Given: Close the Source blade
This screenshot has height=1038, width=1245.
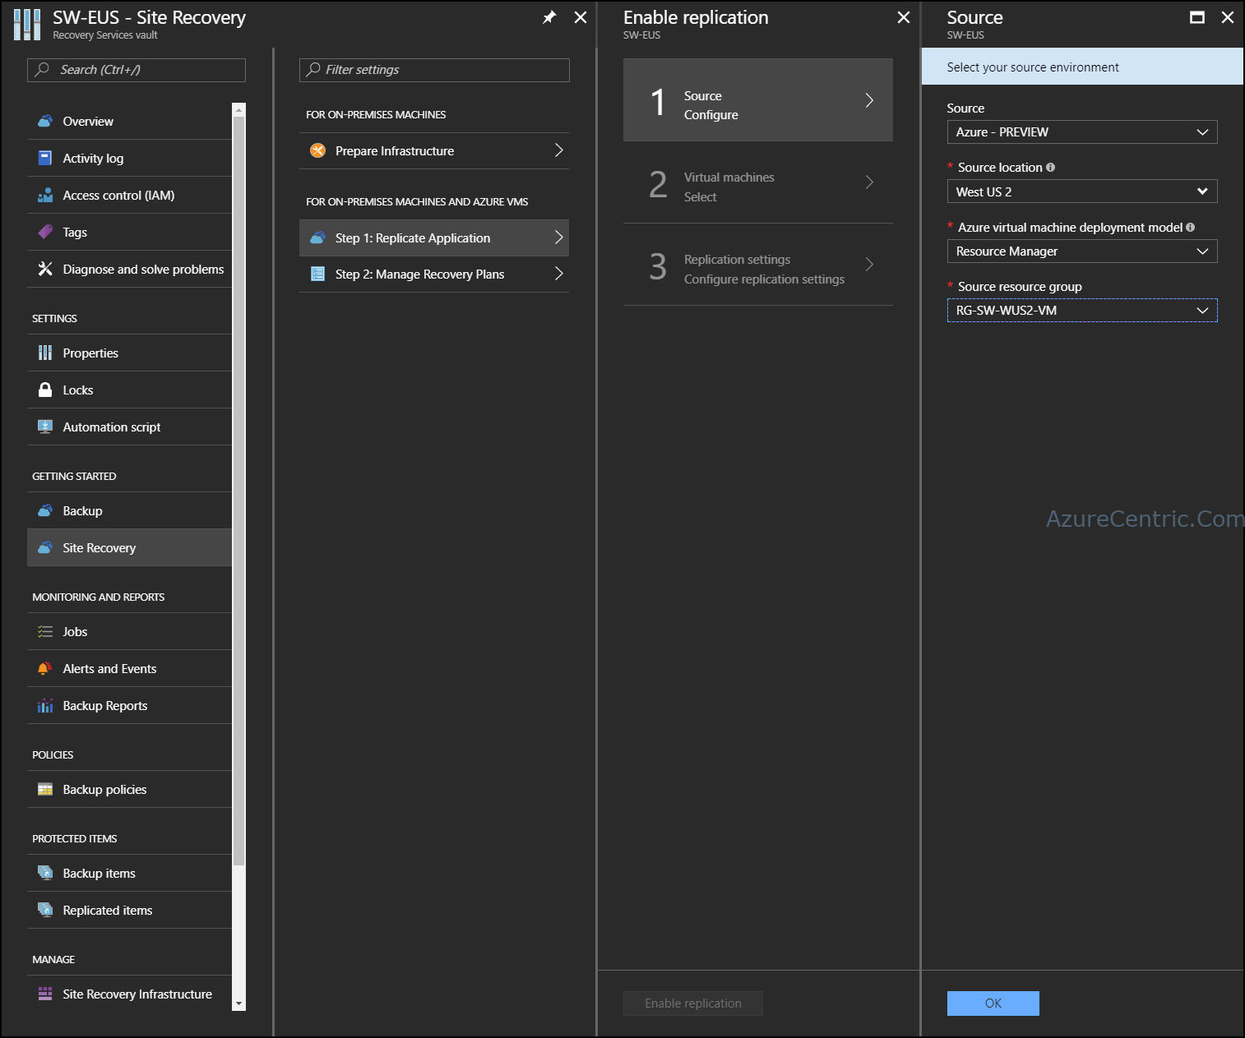Looking at the screenshot, I should coord(1228,17).
